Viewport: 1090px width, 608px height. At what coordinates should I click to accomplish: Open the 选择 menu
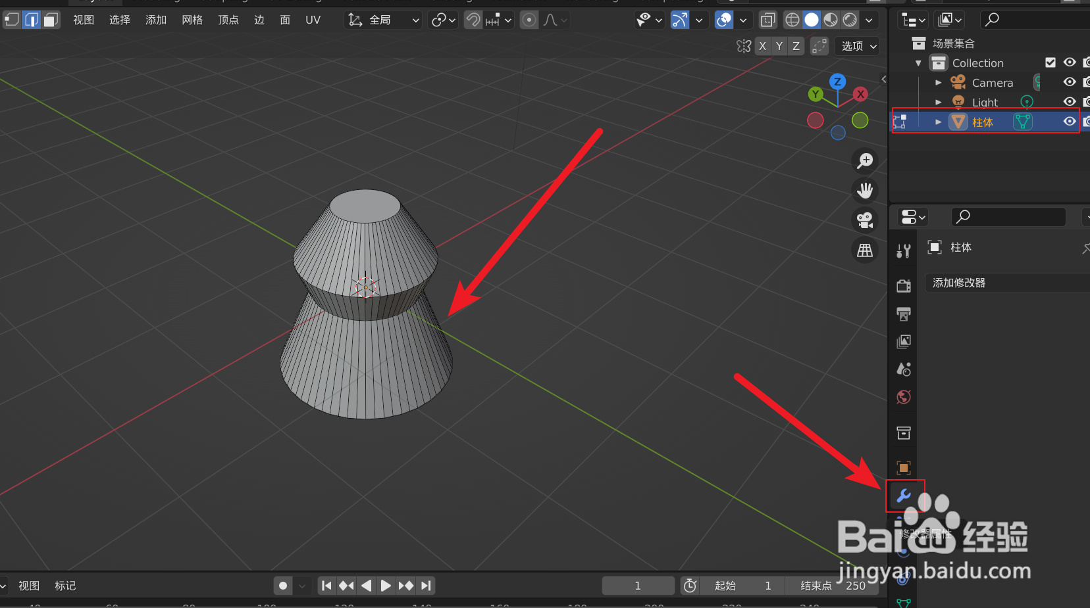point(120,20)
